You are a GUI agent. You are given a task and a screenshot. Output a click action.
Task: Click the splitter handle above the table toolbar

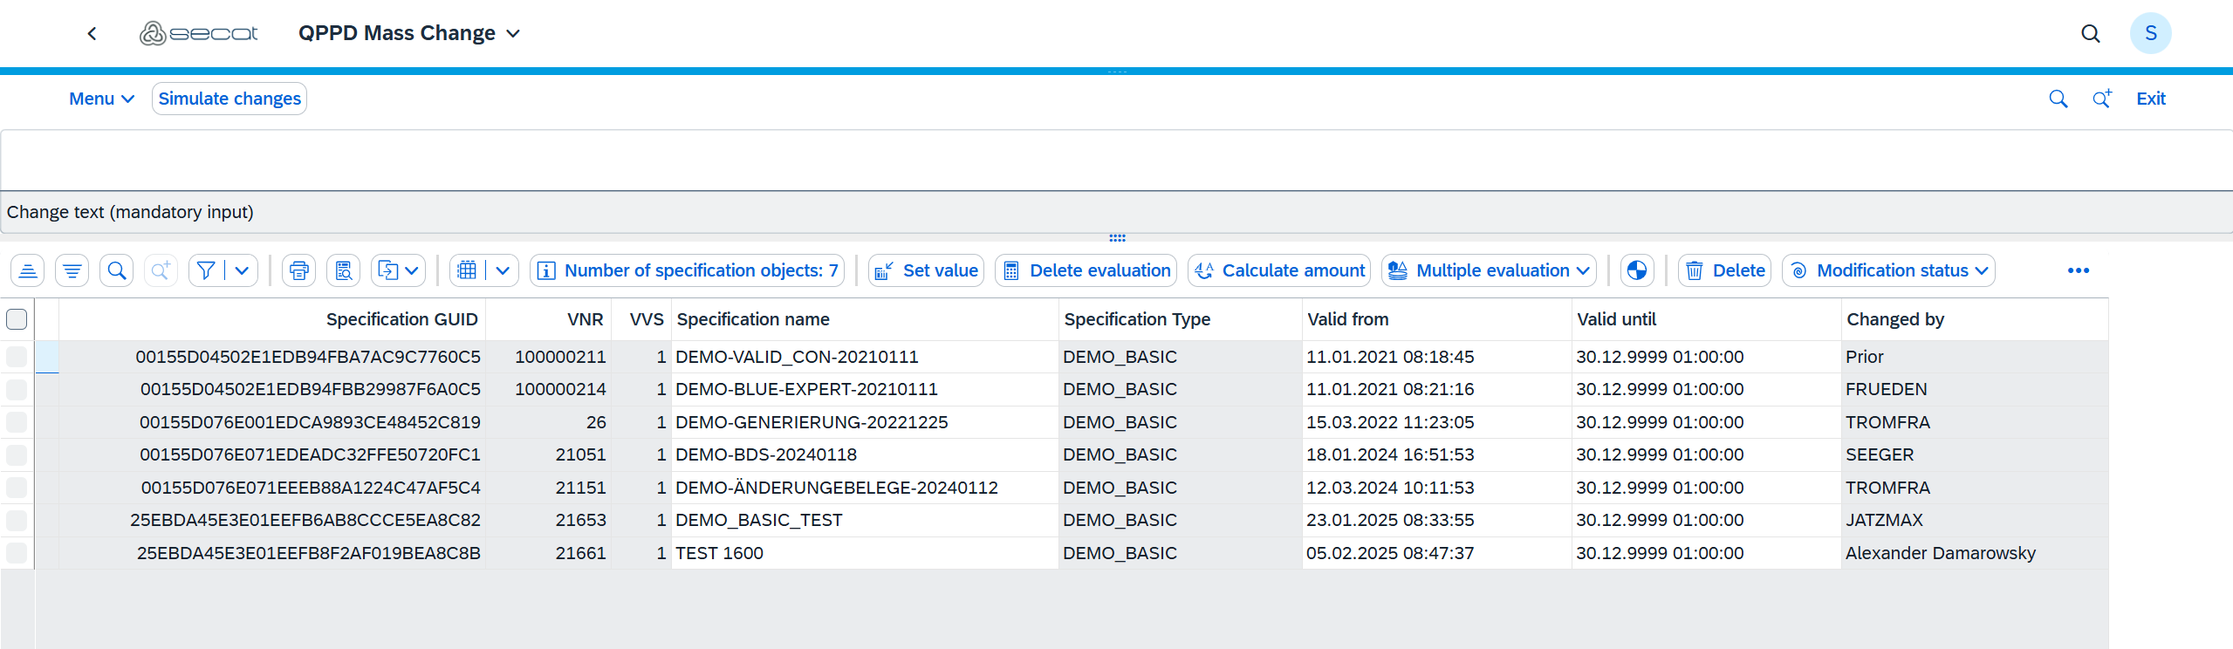point(1117,237)
